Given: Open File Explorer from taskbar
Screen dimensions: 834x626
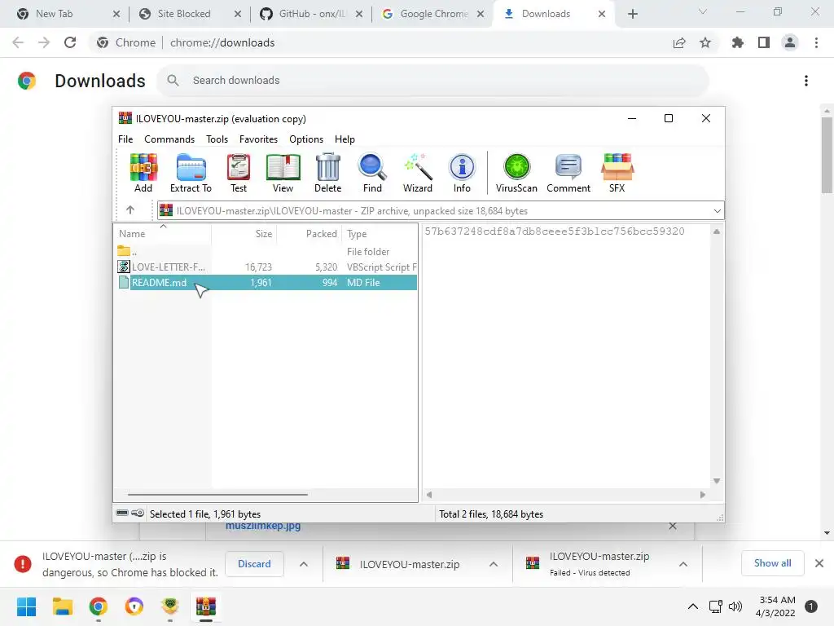Looking at the screenshot, I should pyautogui.click(x=62, y=606).
